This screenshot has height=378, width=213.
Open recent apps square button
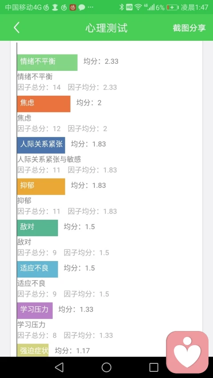(x=154, y=367)
